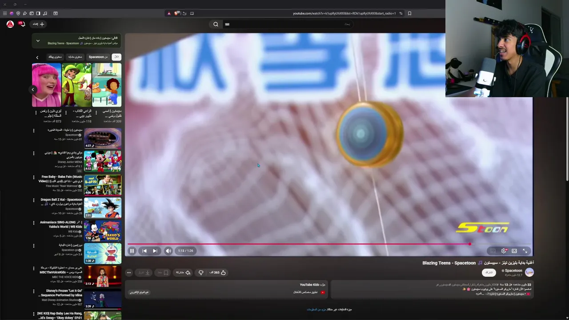
Task: Open more actions ellipsis under video
Action: click(129, 272)
